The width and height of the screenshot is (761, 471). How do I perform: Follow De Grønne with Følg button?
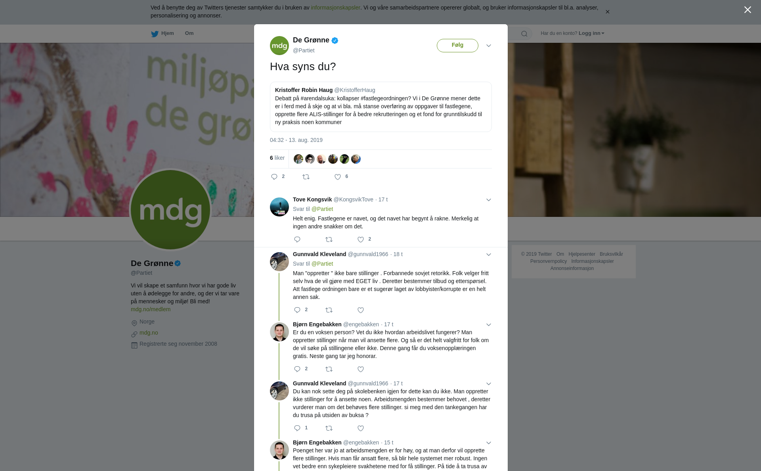coord(457,45)
